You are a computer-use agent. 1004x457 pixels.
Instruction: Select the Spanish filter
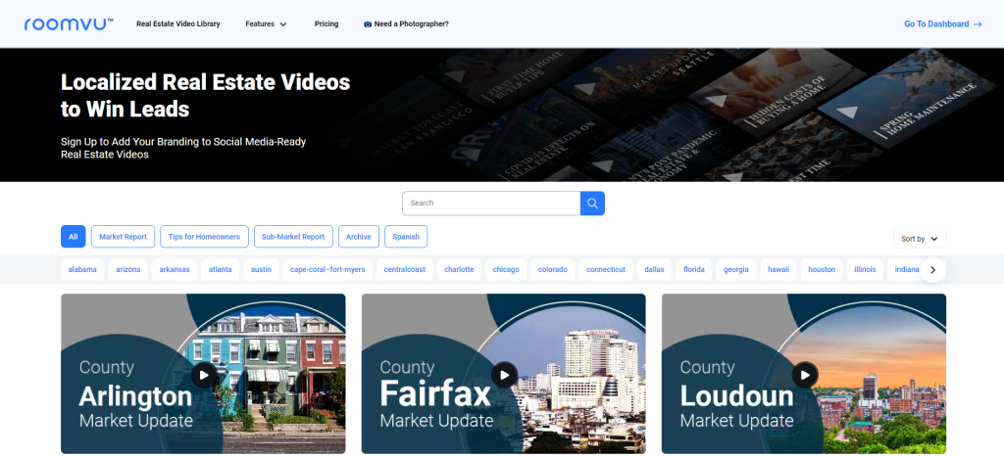point(406,237)
